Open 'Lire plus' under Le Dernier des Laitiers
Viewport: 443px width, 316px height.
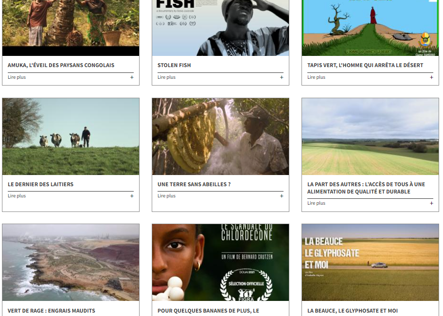click(x=17, y=196)
